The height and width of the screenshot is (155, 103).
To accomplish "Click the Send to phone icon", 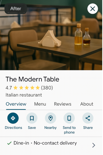I will [x=69, y=118].
